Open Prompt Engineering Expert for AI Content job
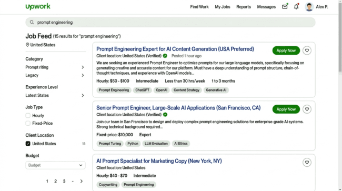Screen dimensions: 342x191 (x=175, y=49)
